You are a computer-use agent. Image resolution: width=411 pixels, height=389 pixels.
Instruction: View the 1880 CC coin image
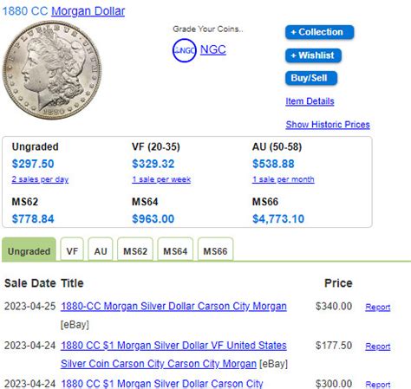52,70
